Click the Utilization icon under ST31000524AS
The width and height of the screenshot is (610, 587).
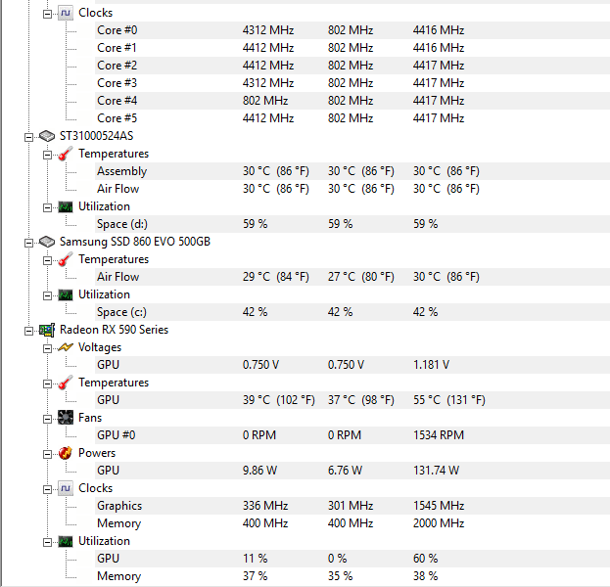pyautogui.click(x=65, y=206)
